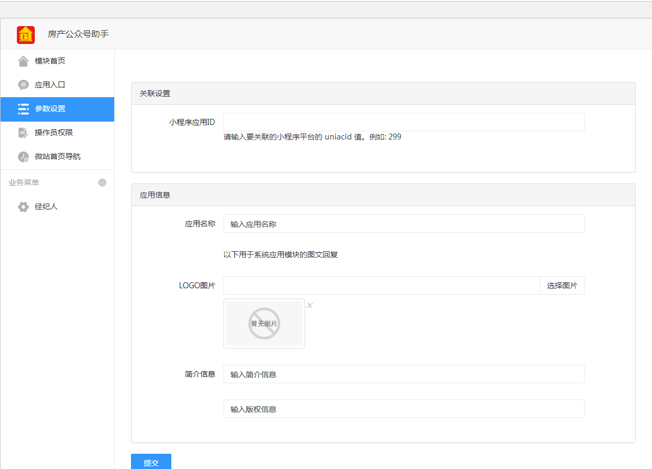Click the gear icon beside 经纪人

(23, 207)
